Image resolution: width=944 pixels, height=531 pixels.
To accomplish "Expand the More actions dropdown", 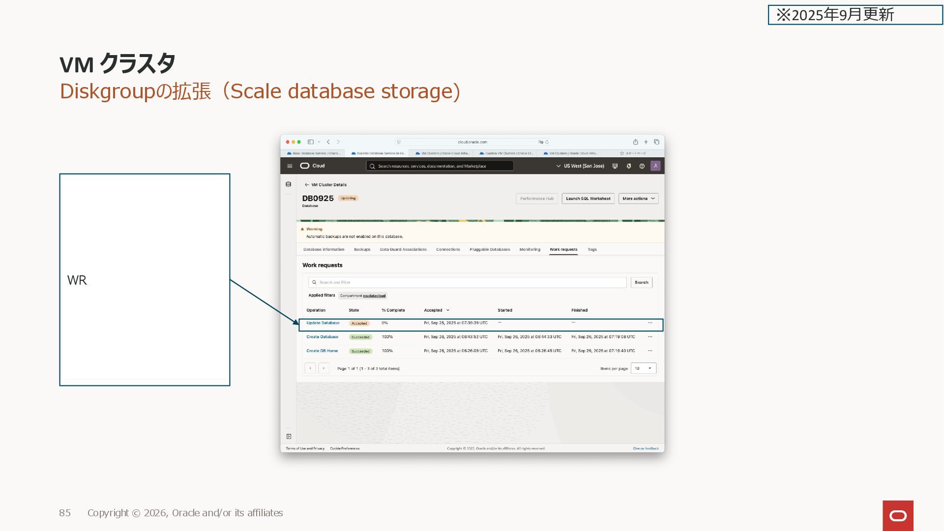I will [638, 199].
